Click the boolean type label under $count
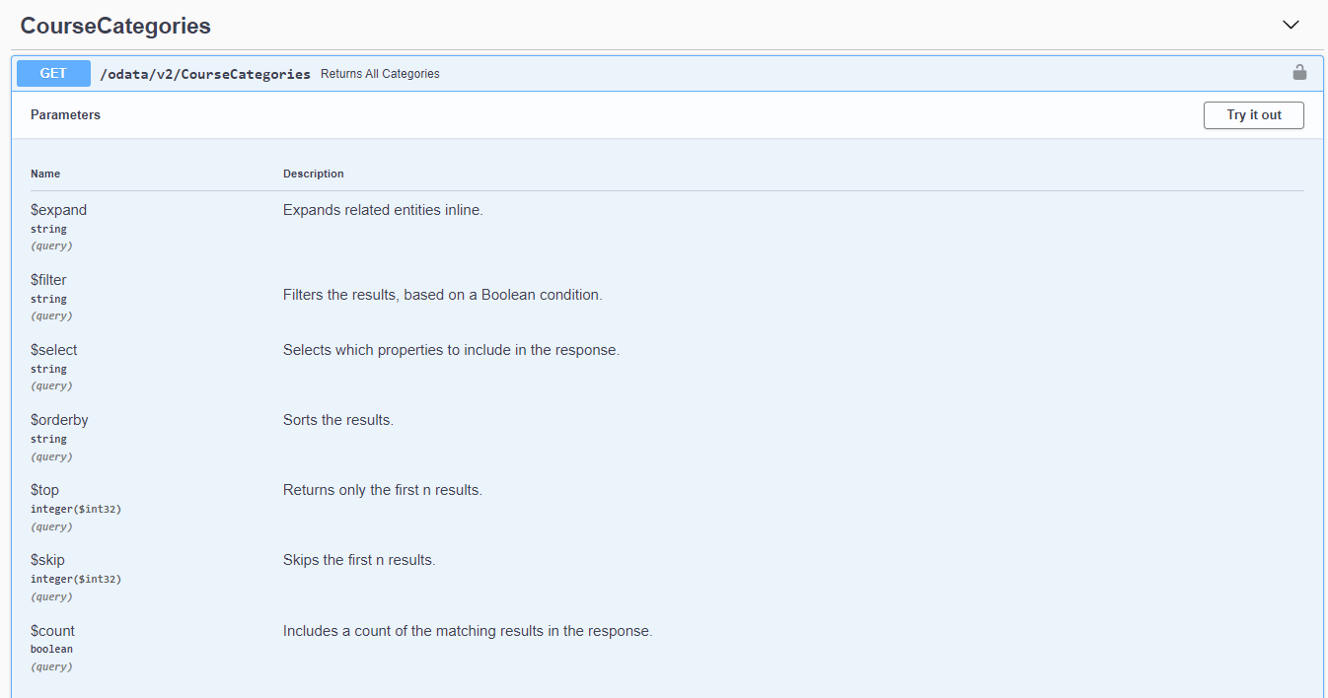This screenshot has width=1328, height=698. click(51, 649)
